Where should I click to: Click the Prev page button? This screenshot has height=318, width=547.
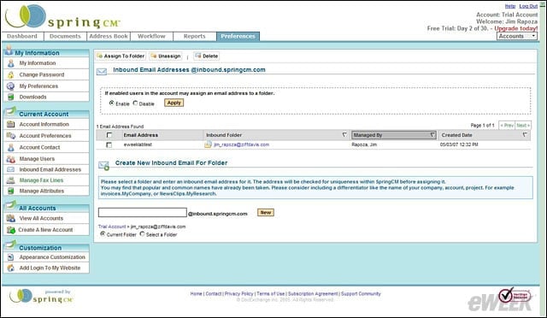click(x=507, y=126)
